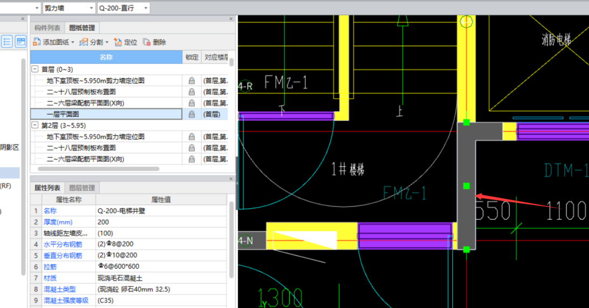The width and height of the screenshot is (589, 308).
Task: Click the purple wall segment near 4-N axis
Action: pyautogui.click(x=405, y=236)
